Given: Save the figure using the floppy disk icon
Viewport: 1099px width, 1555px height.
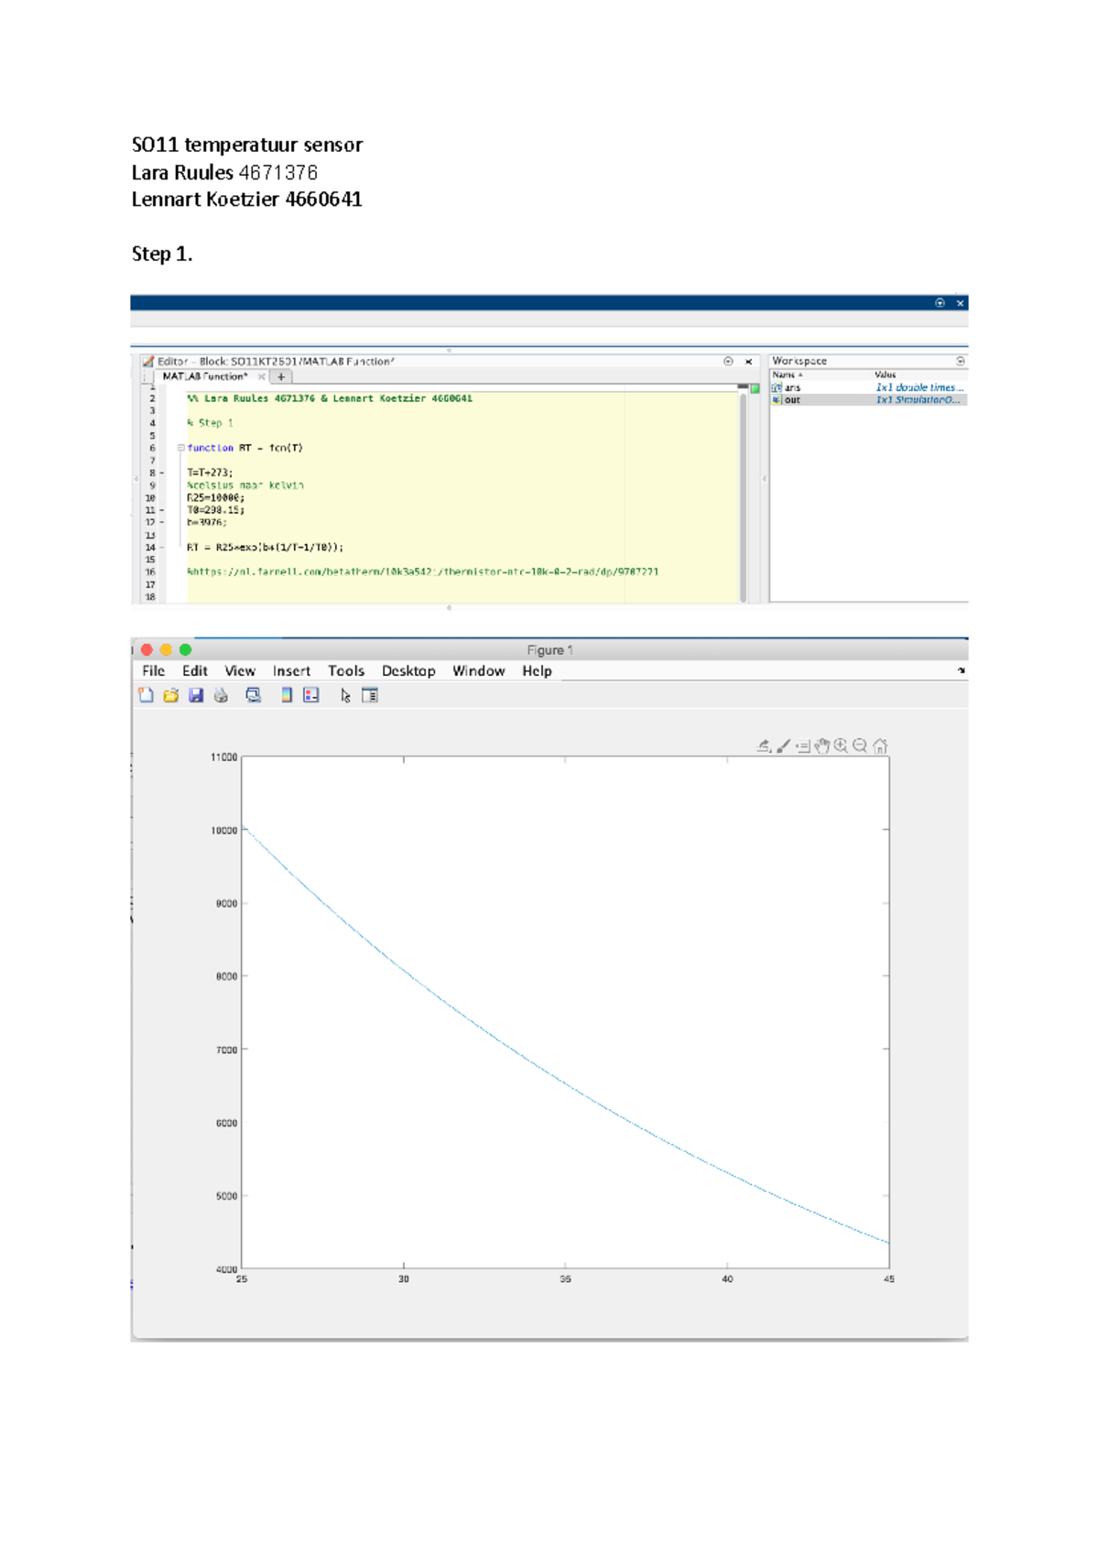Looking at the screenshot, I should coord(196,695).
